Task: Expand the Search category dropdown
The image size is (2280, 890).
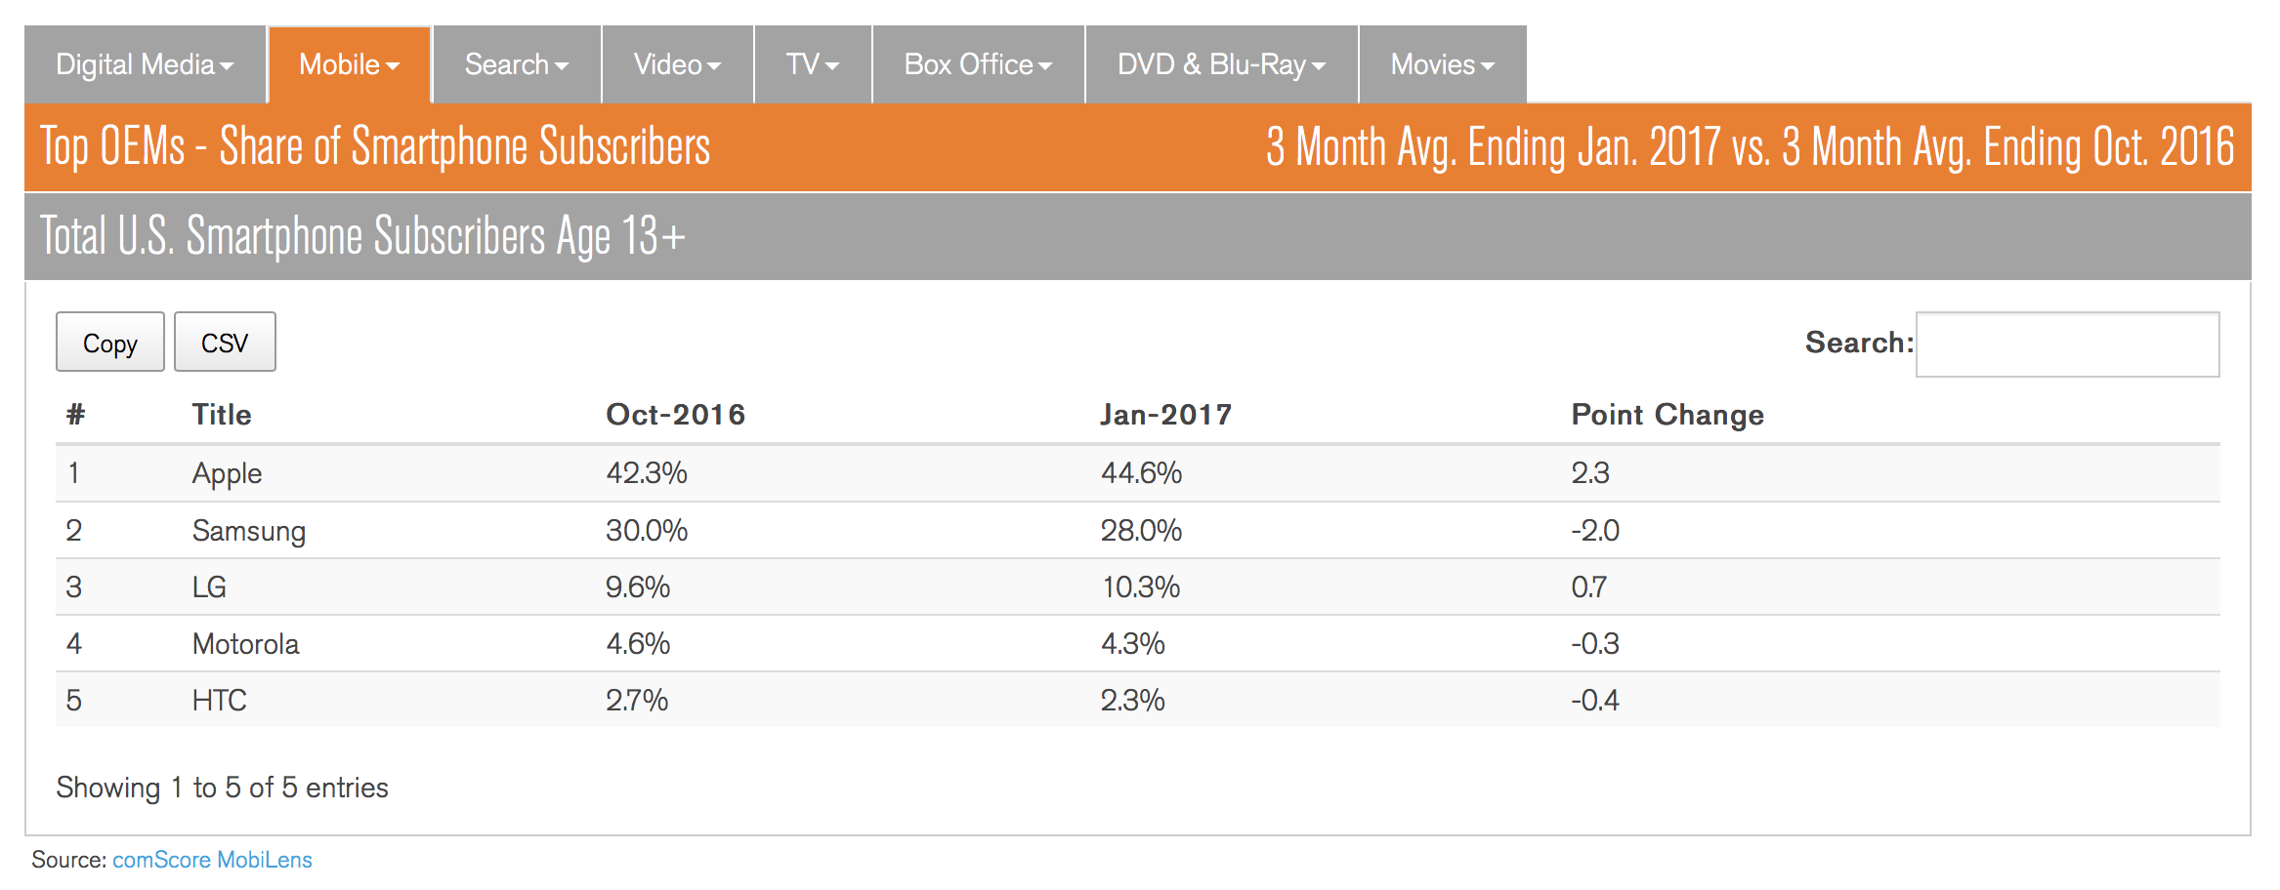Action: pyautogui.click(x=516, y=64)
